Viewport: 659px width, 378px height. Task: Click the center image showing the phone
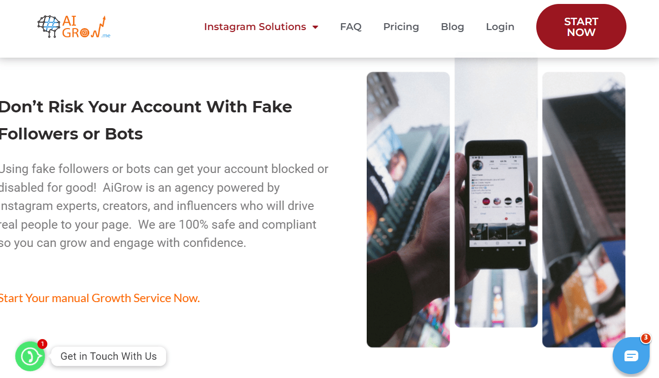click(x=496, y=192)
